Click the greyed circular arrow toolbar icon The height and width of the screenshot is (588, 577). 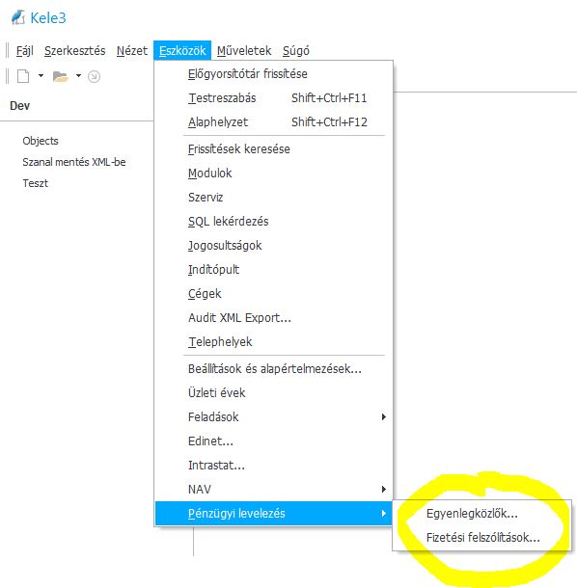[94, 76]
